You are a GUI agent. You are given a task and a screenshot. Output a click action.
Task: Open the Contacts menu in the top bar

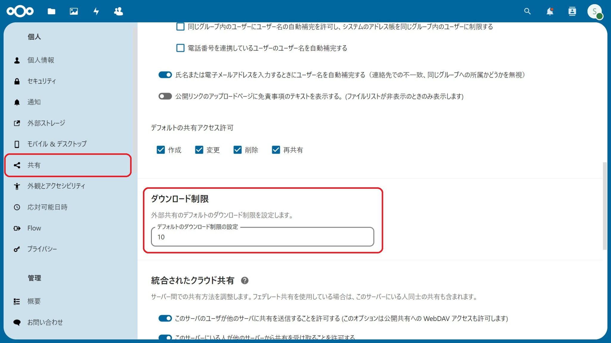click(x=573, y=11)
